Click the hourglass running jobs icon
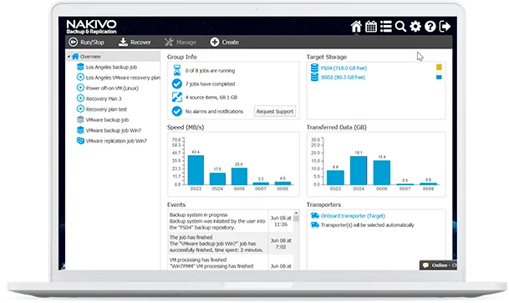The width and height of the screenshot is (509, 303). (x=177, y=70)
